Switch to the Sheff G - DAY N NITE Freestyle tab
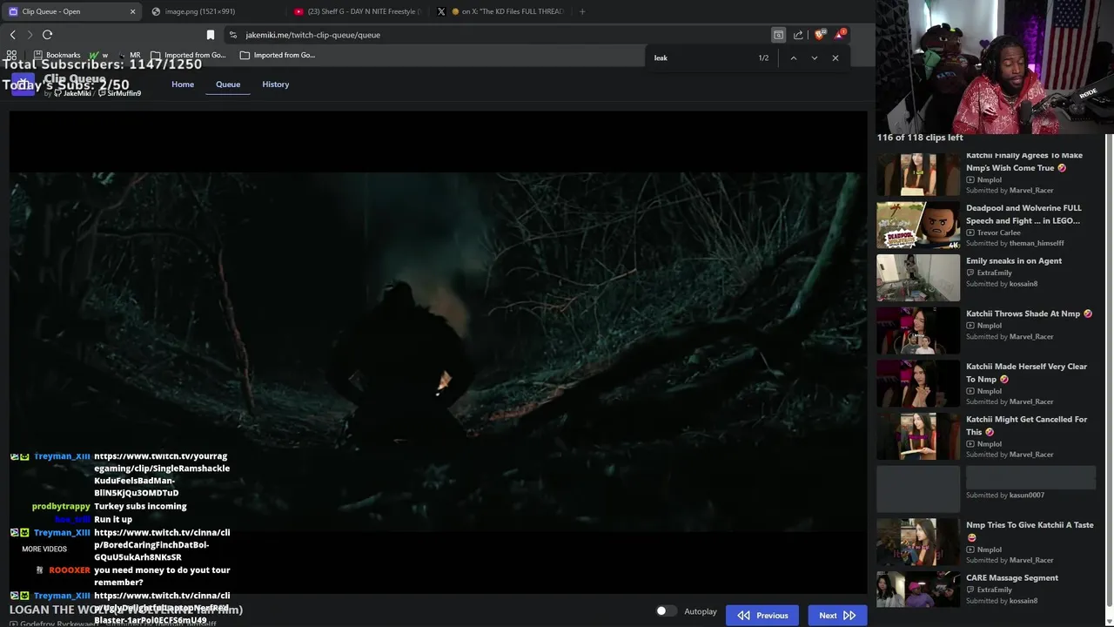 coord(357,11)
